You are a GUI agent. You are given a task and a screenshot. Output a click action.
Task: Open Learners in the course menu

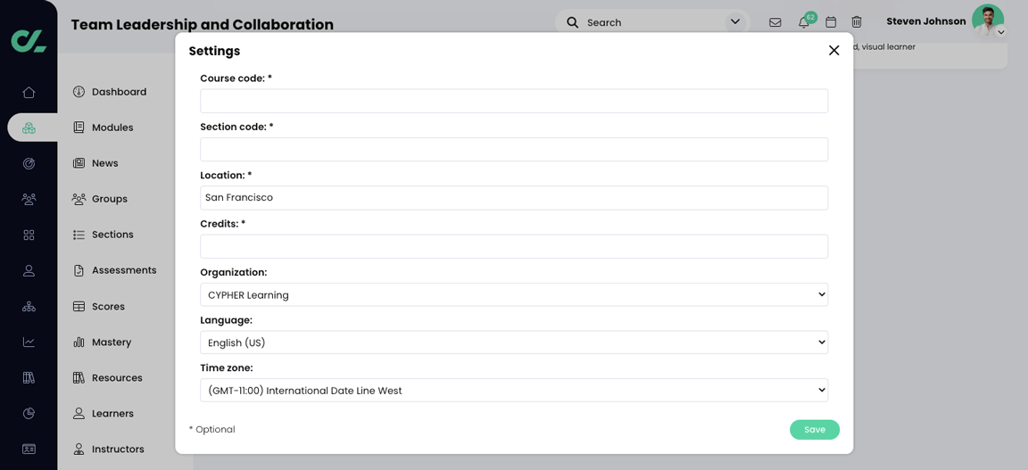pyautogui.click(x=103, y=413)
